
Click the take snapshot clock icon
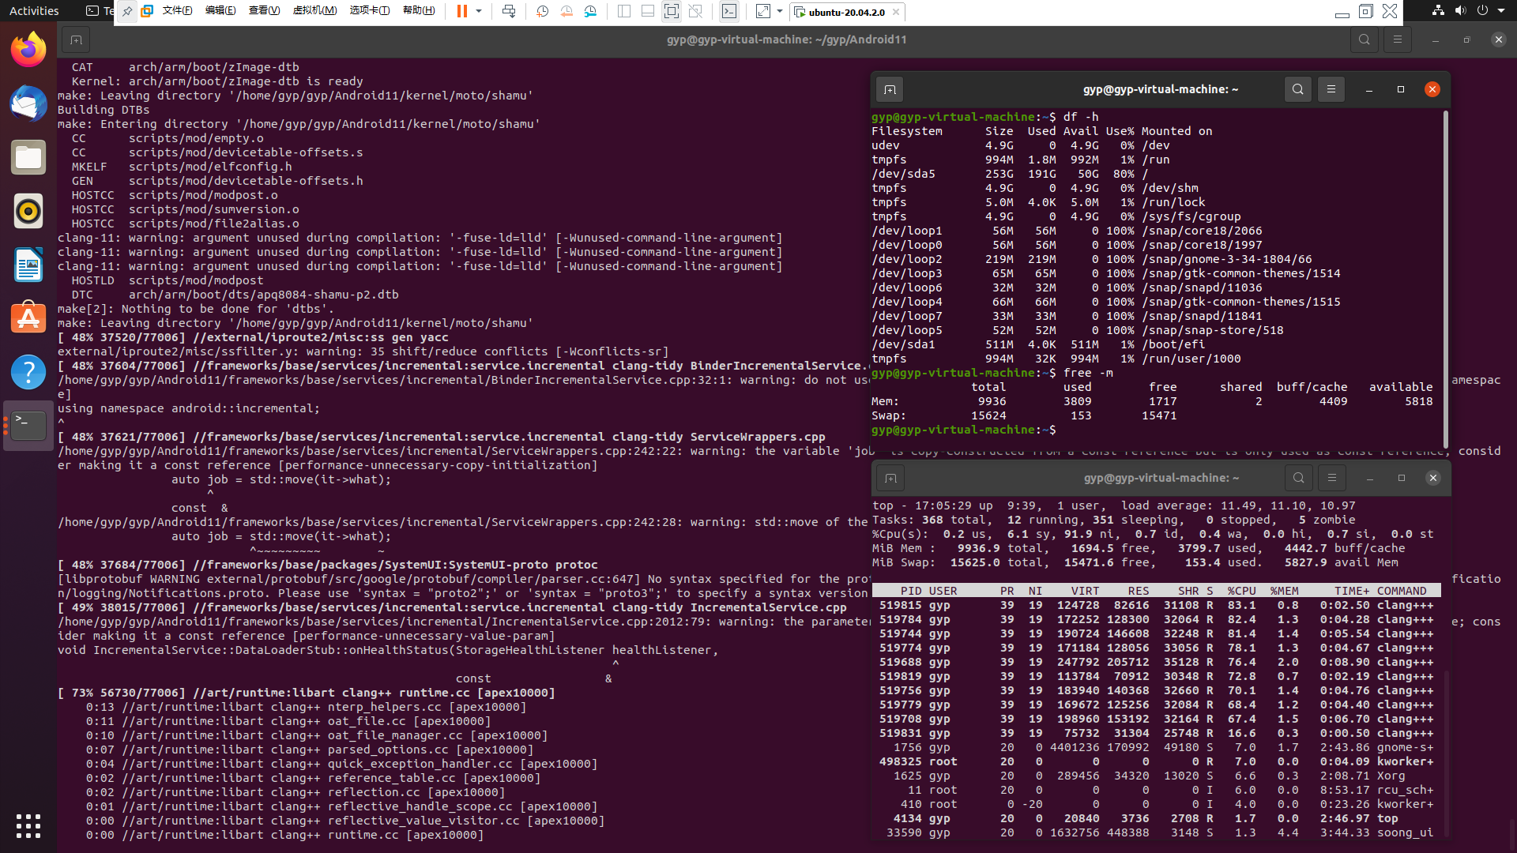(x=542, y=11)
